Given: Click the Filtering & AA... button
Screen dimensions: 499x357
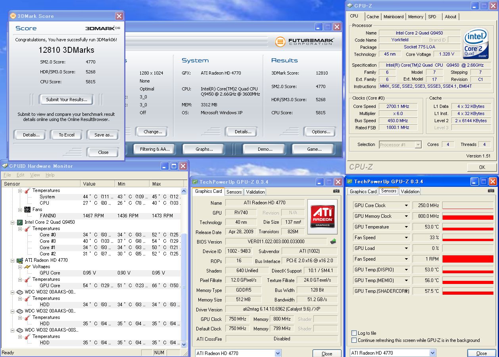Looking at the screenshot, I should point(154,149).
